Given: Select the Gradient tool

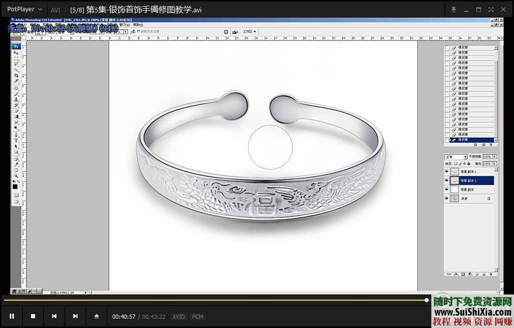Looking at the screenshot, I should click(16, 117).
